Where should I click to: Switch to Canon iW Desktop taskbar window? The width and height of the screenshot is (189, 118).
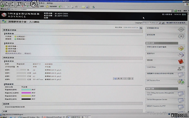point(30,117)
